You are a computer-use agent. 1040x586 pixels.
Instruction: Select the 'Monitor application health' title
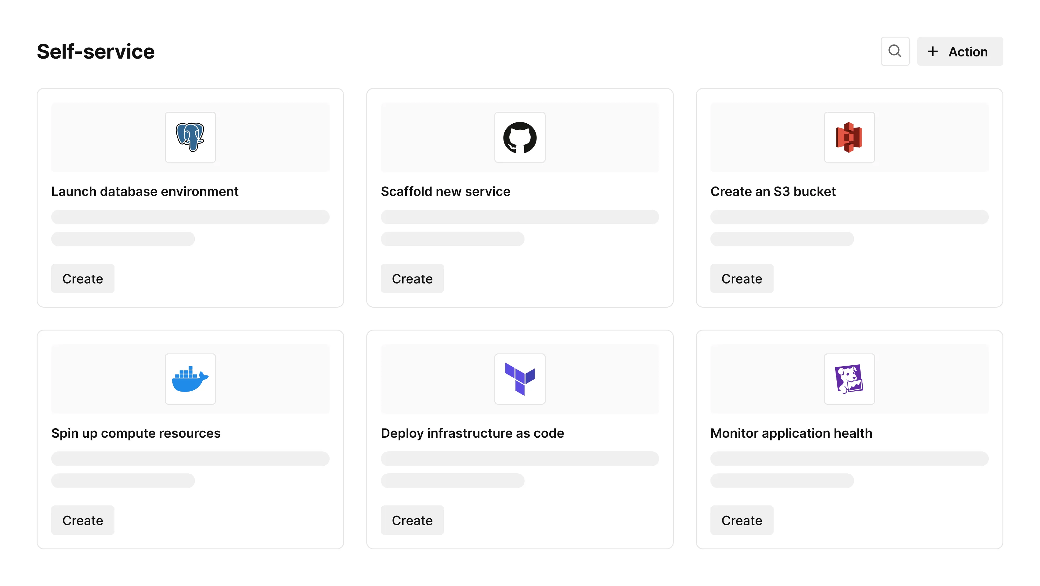791,433
